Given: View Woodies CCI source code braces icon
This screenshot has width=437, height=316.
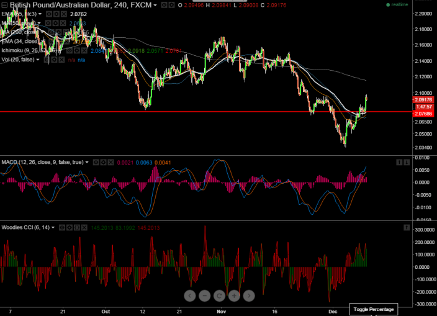Looking at the screenshot, I should click(77, 228).
